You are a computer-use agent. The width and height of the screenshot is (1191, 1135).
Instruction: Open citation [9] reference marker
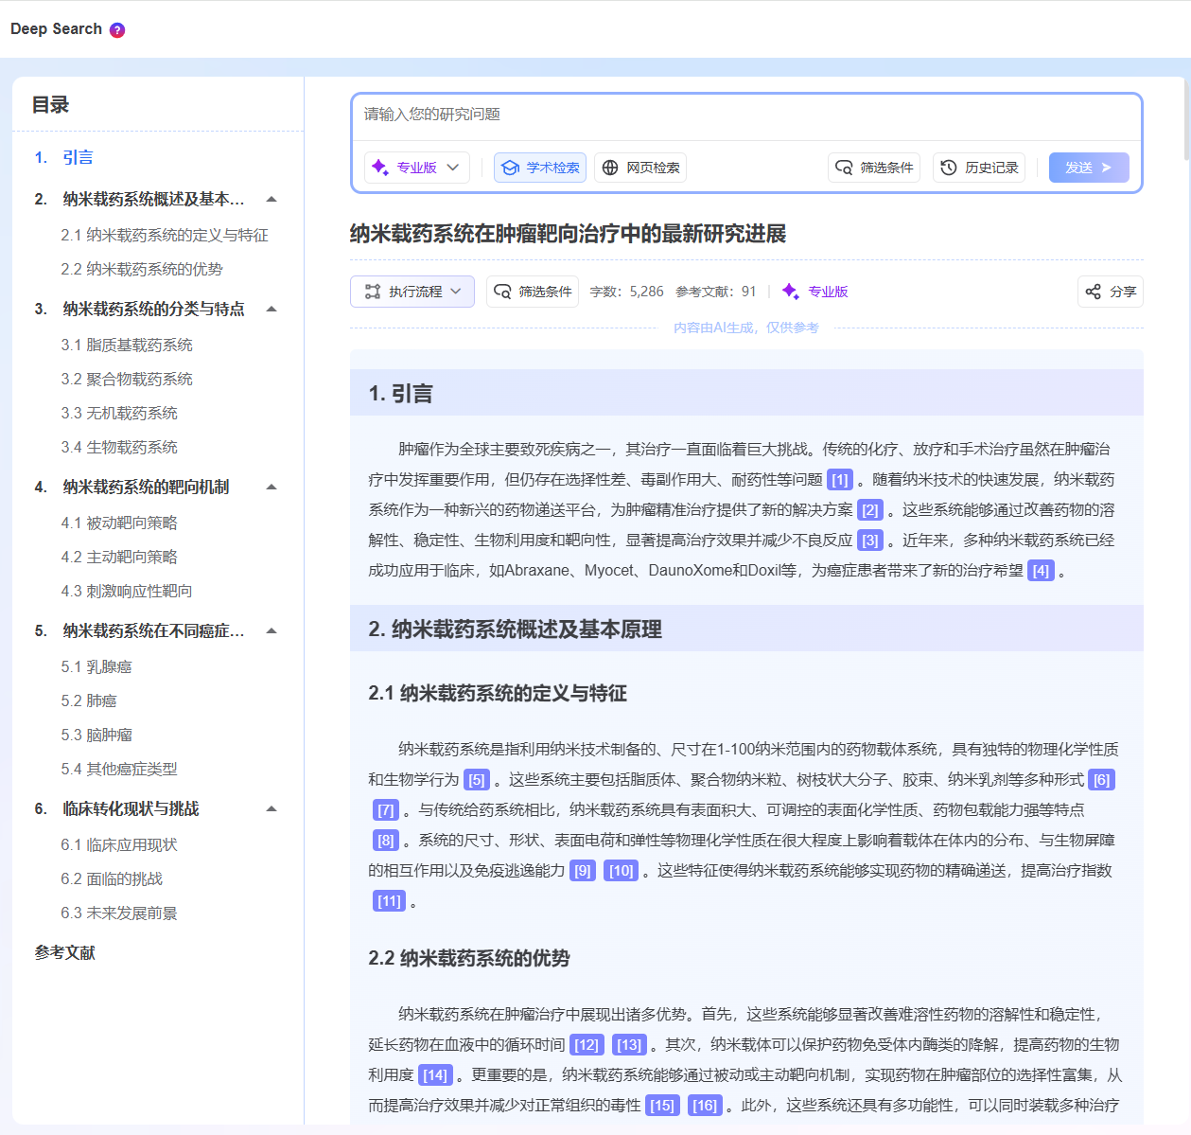pyautogui.click(x=583, y=871)
